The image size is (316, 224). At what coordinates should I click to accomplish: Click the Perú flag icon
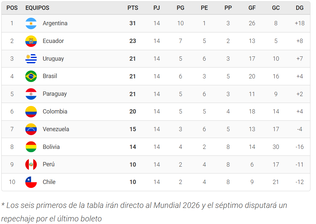[31, 164]
